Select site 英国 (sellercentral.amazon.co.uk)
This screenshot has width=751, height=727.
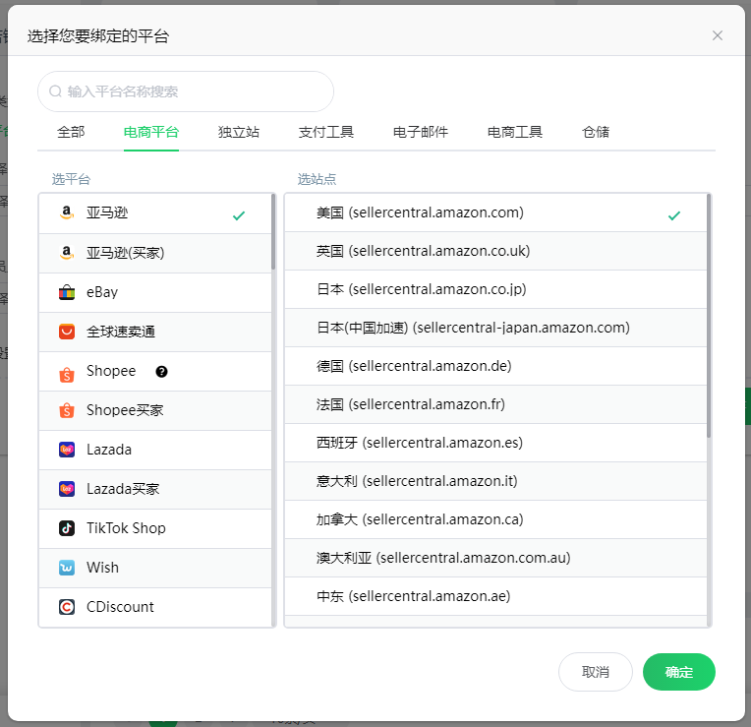[x=495, y=251]
